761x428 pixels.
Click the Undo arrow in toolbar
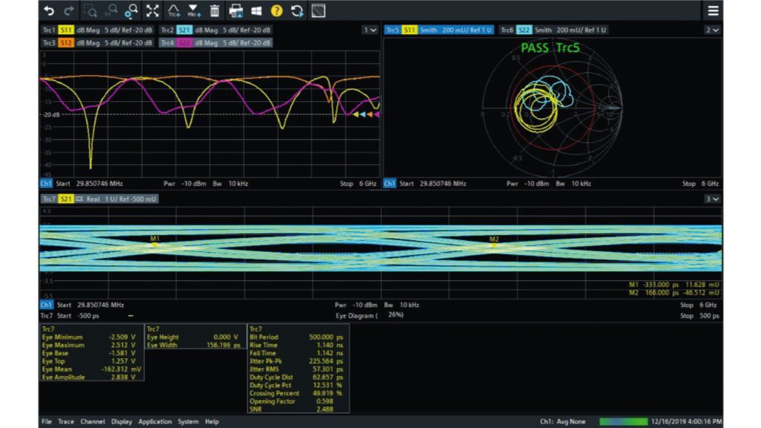[49, 10]
